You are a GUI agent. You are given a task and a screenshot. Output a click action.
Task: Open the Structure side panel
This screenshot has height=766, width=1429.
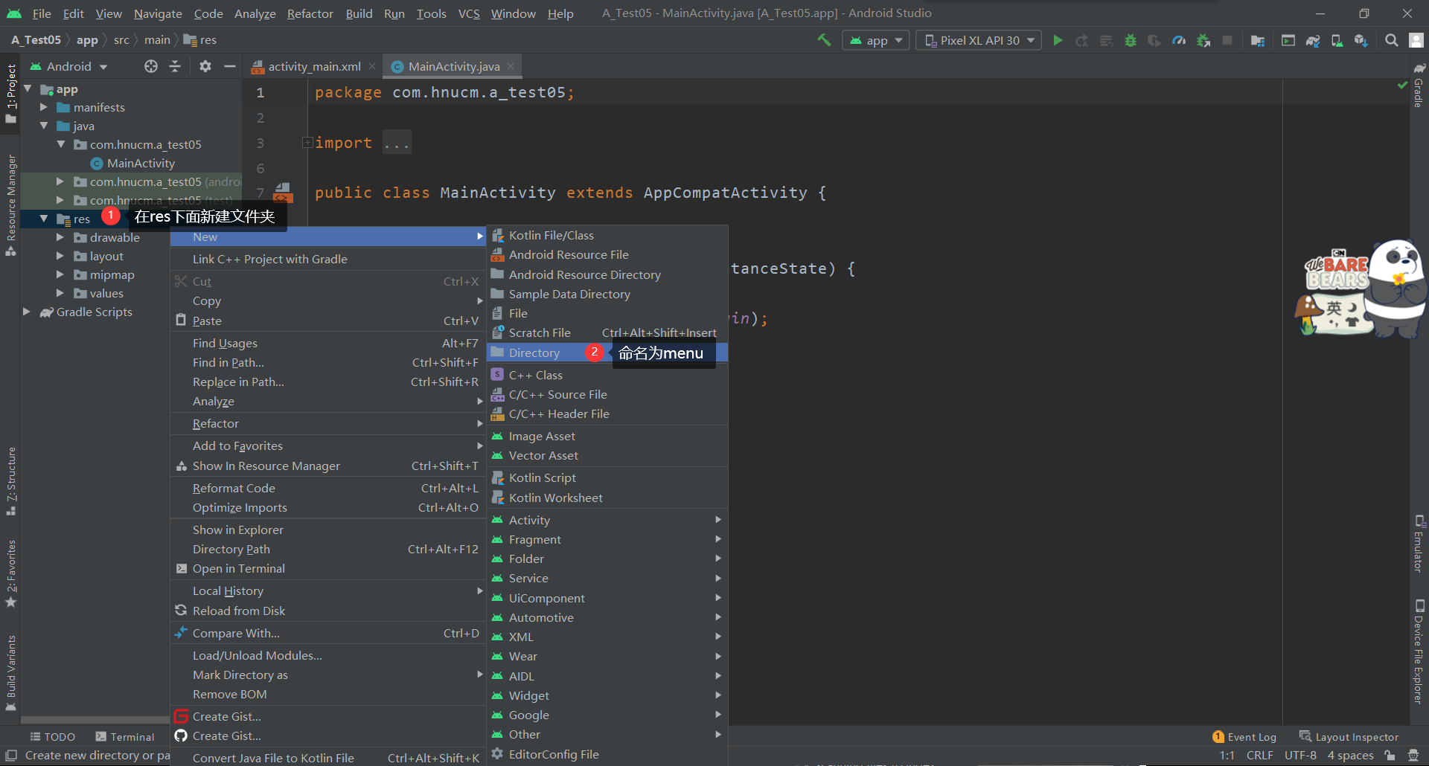(10, 481)
